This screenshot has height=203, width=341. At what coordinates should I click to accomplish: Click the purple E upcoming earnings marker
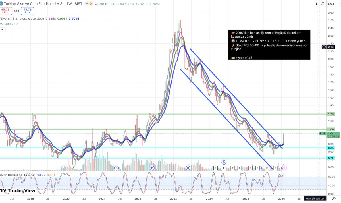[284, 168]
